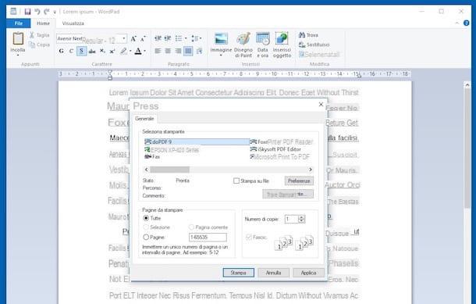Align text left
This screenshot has width=476, height=304.
pyautogui.click(x=158, y=51)
